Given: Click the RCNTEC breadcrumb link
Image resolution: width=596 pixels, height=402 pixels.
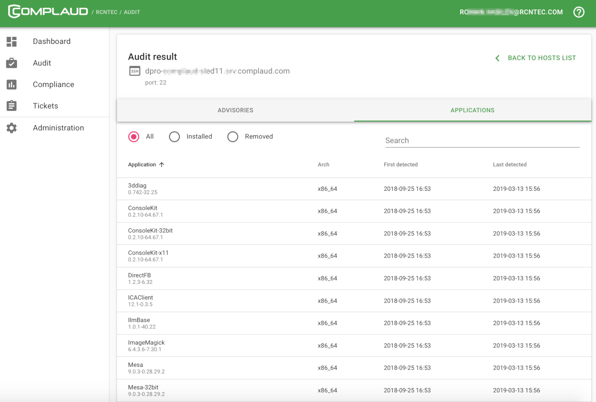Looking at the screenshot, I should pos(106,12).
